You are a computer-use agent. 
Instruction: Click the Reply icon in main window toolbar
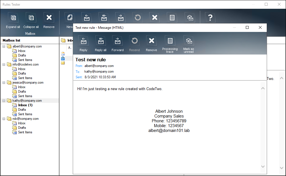(x=87, y=18)
